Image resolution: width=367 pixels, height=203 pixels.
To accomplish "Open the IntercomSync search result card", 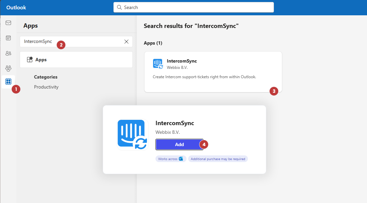I will click(213, 72).
